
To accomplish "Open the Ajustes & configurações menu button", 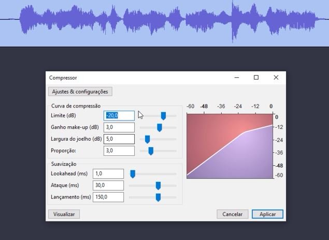I will point(80,91).
